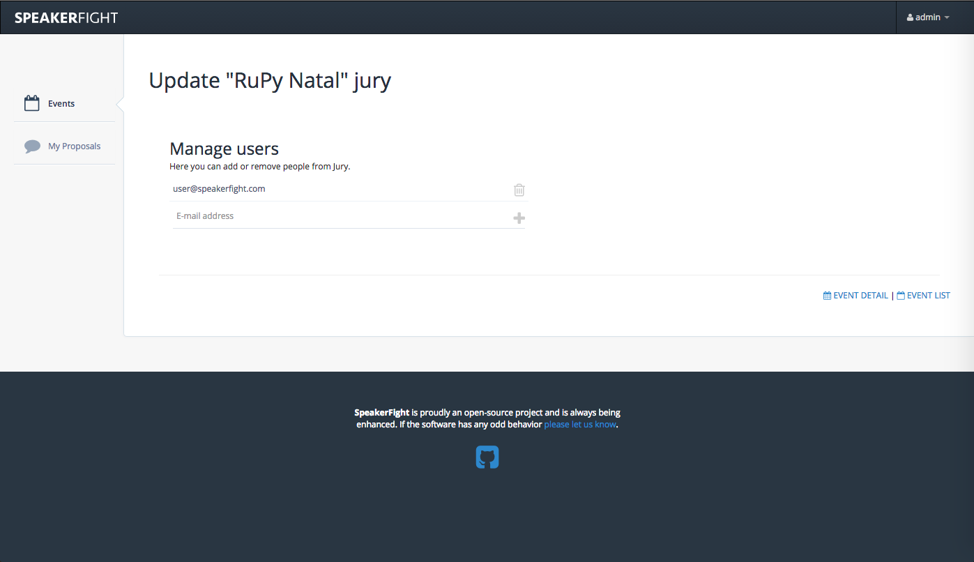This screenshot has height=562, width=974.
Task: Add jury member with the plus icon
Action: (519, 218)
